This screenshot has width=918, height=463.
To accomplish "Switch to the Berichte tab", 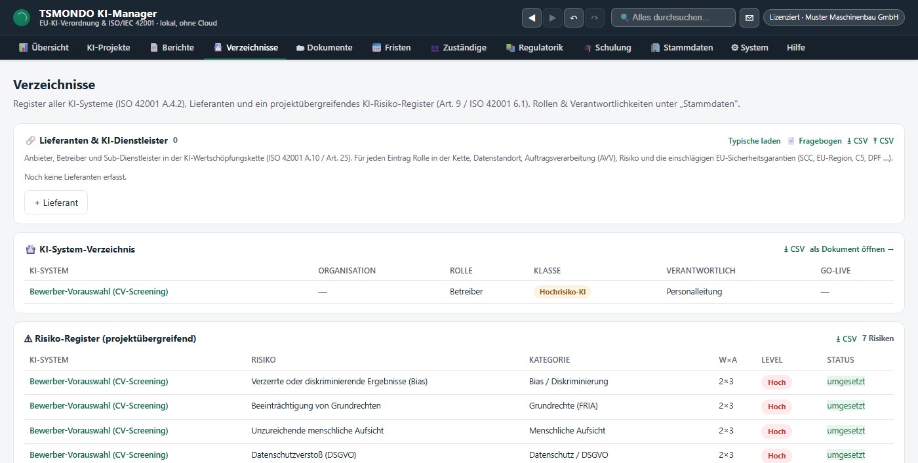I will pos(172,48).
